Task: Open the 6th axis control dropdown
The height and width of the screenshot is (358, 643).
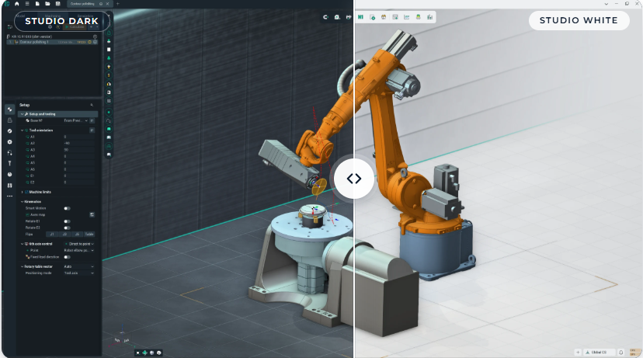Action: [79, 244]
